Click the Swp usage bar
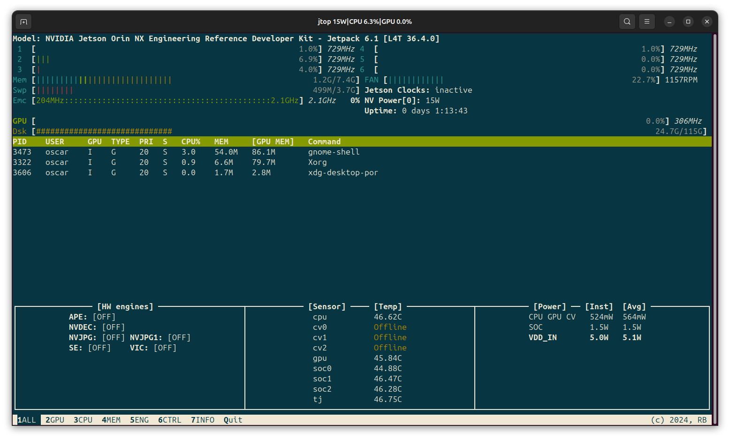 pyautogui.click(x=196, y=90)
